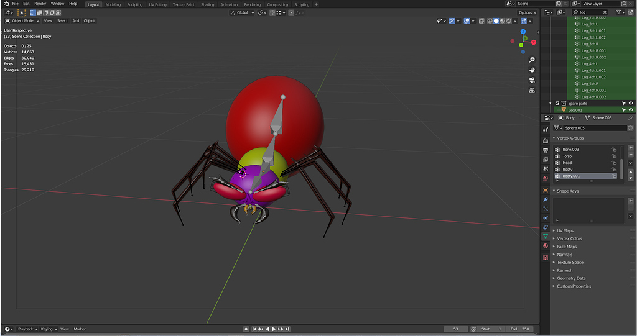The height and width of the screenshot is (336, 637).
Task: Toggle X-ray view button
Action: 481,20
